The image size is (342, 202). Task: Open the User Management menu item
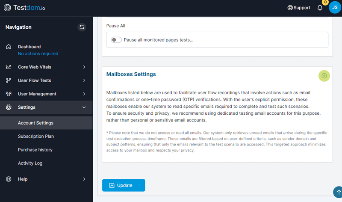(x=37, y=94)
